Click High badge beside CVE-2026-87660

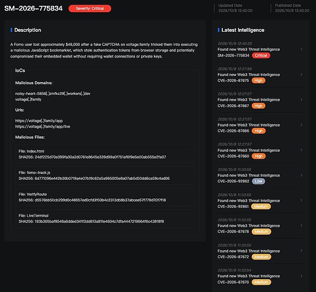[x=259, y=156]
